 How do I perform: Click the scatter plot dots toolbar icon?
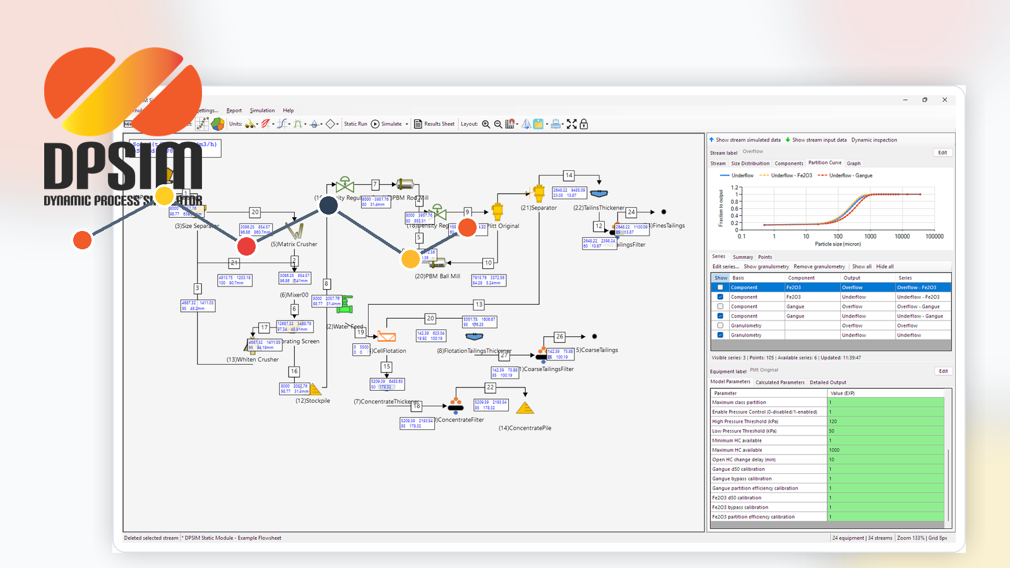(202, 124)
